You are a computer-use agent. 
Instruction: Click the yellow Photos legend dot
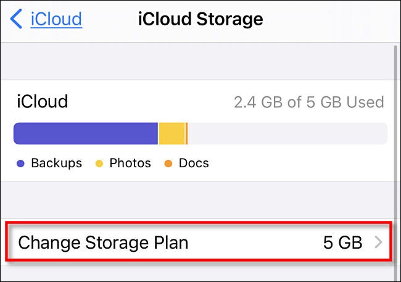[99, 164]
